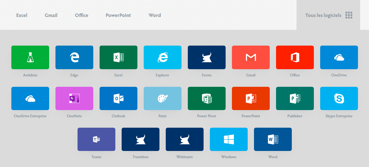Viewport: 369px width, 167px height.
Task: Open the PowerPoint top tab
Action: [x=118, y=15]
